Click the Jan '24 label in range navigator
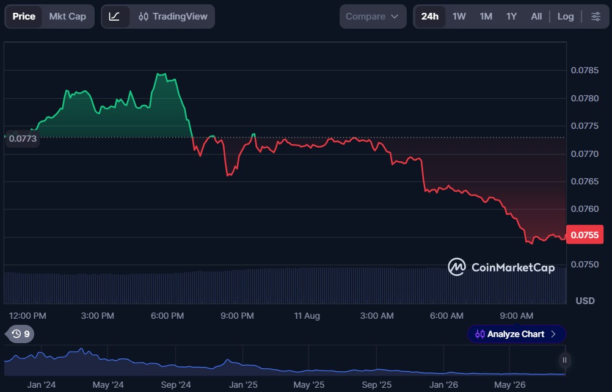 pos(42,385)
